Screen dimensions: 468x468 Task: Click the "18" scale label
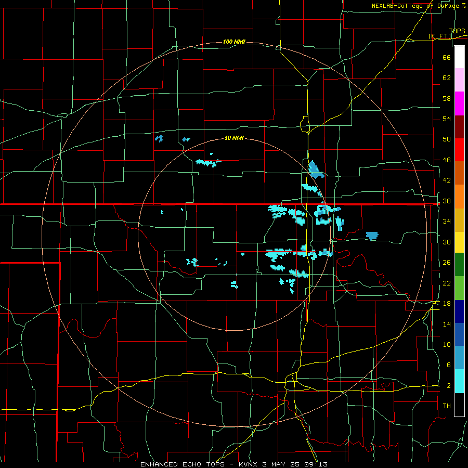pos(447,304)
